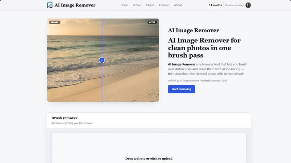Click the Start removing button
Image resolution: width=291 pixels, height=163 pixels.
point(181,89)
